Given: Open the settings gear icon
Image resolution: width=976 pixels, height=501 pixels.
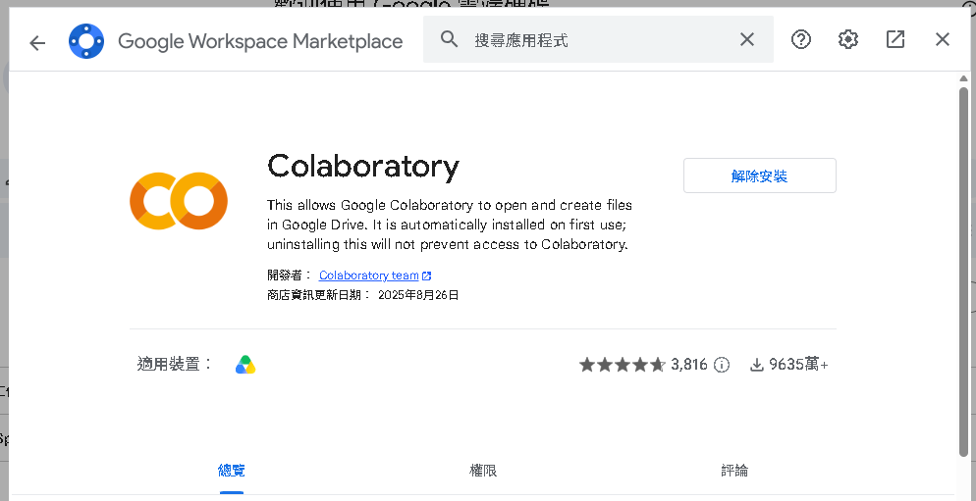Looking at the screenshot, I should click(x=847, y=39).
